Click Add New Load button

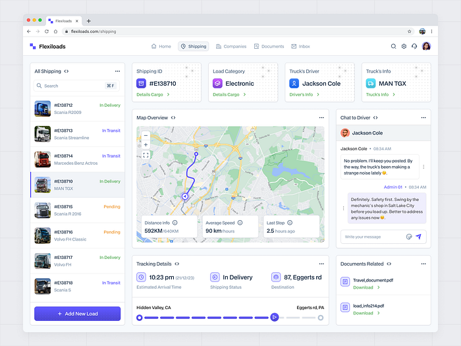[x=78, y=314]
